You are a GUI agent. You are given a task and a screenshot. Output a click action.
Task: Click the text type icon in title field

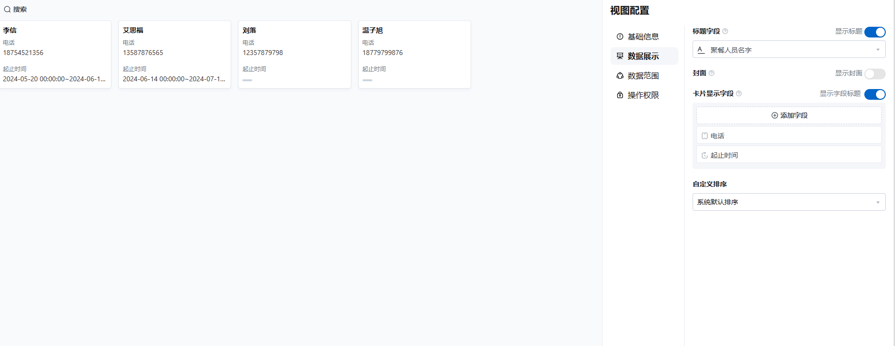tap(701, 50)
